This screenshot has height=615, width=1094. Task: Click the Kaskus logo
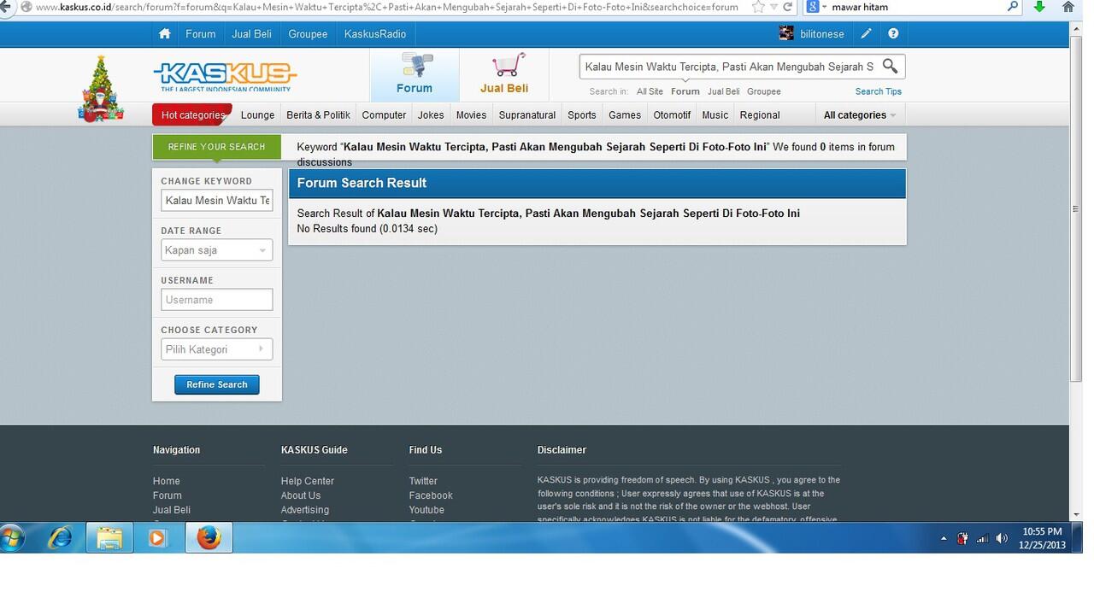coord(225,77)
